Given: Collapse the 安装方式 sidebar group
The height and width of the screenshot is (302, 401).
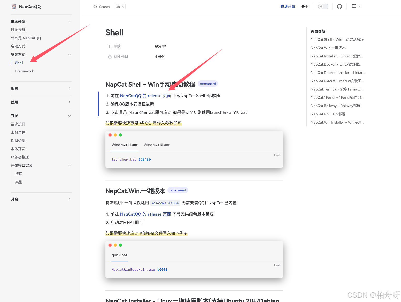Looking at the screenshot, I should pos(70,55).
